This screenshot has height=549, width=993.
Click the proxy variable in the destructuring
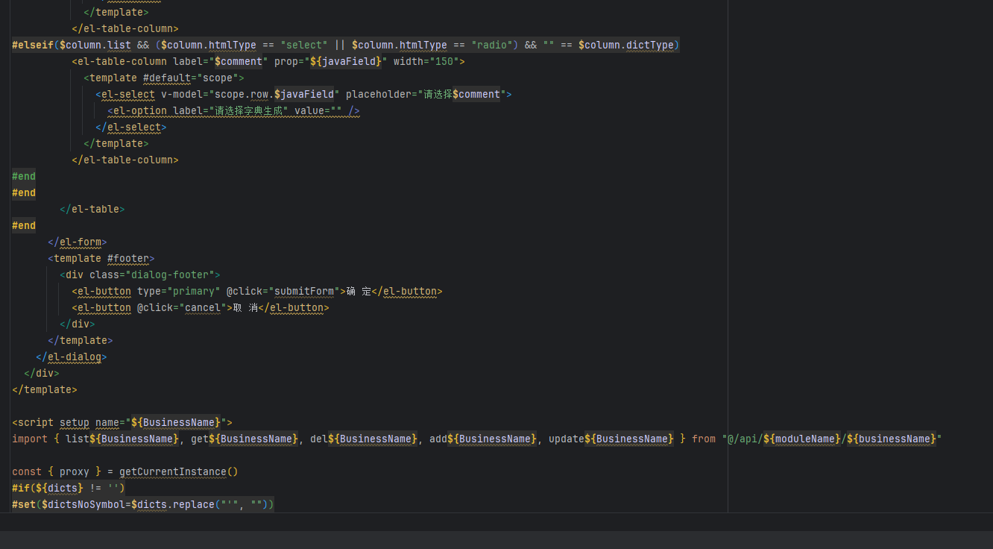click(75, 472)
